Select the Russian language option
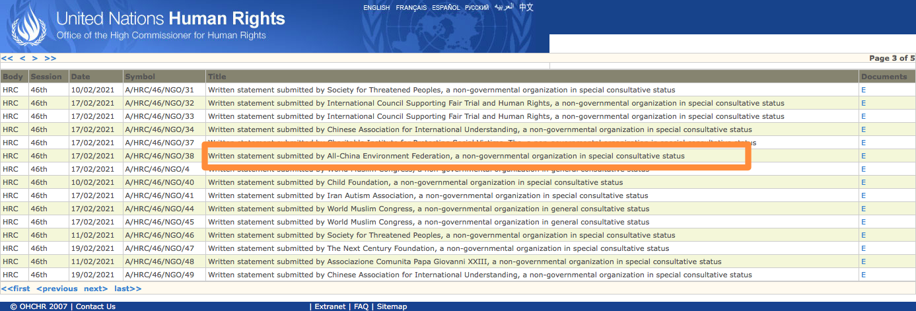Image resolution: width=916 pixels, height=311 pixels. (x=477, y=8)
